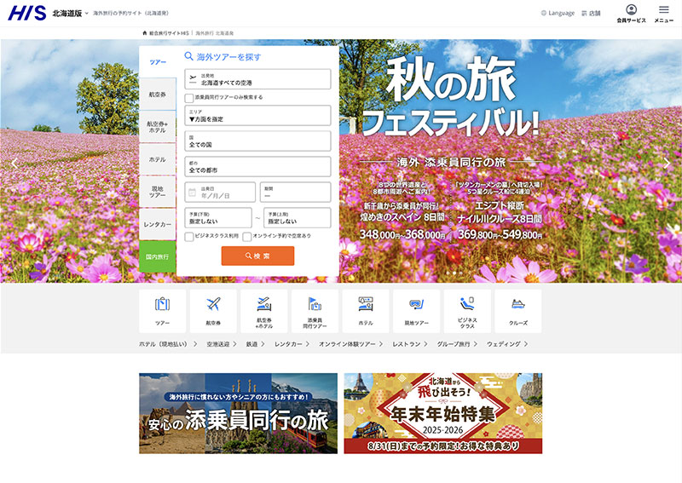Expand the エリア 方面を指定 dropdown
The height and width of the screenshot is (483, 682).
tap(257, 116)
